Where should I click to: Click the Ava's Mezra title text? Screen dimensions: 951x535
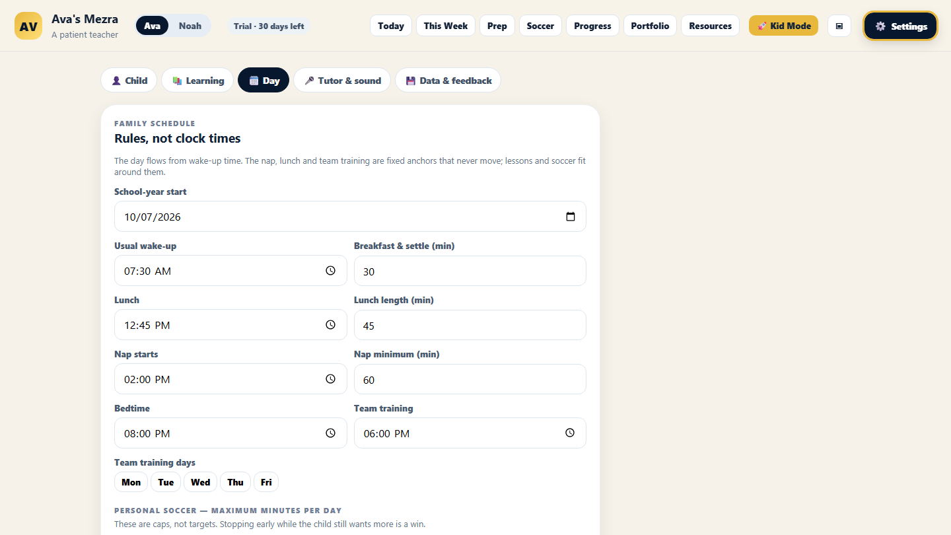pyautogui.click(x=85, y=18)
